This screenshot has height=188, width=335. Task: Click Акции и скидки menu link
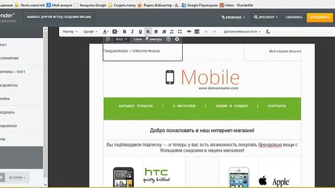(231, 106)
